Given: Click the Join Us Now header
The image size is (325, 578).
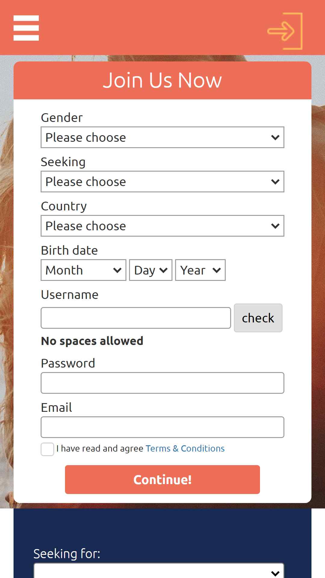Looking at the screenshot, I should (162, 80).
